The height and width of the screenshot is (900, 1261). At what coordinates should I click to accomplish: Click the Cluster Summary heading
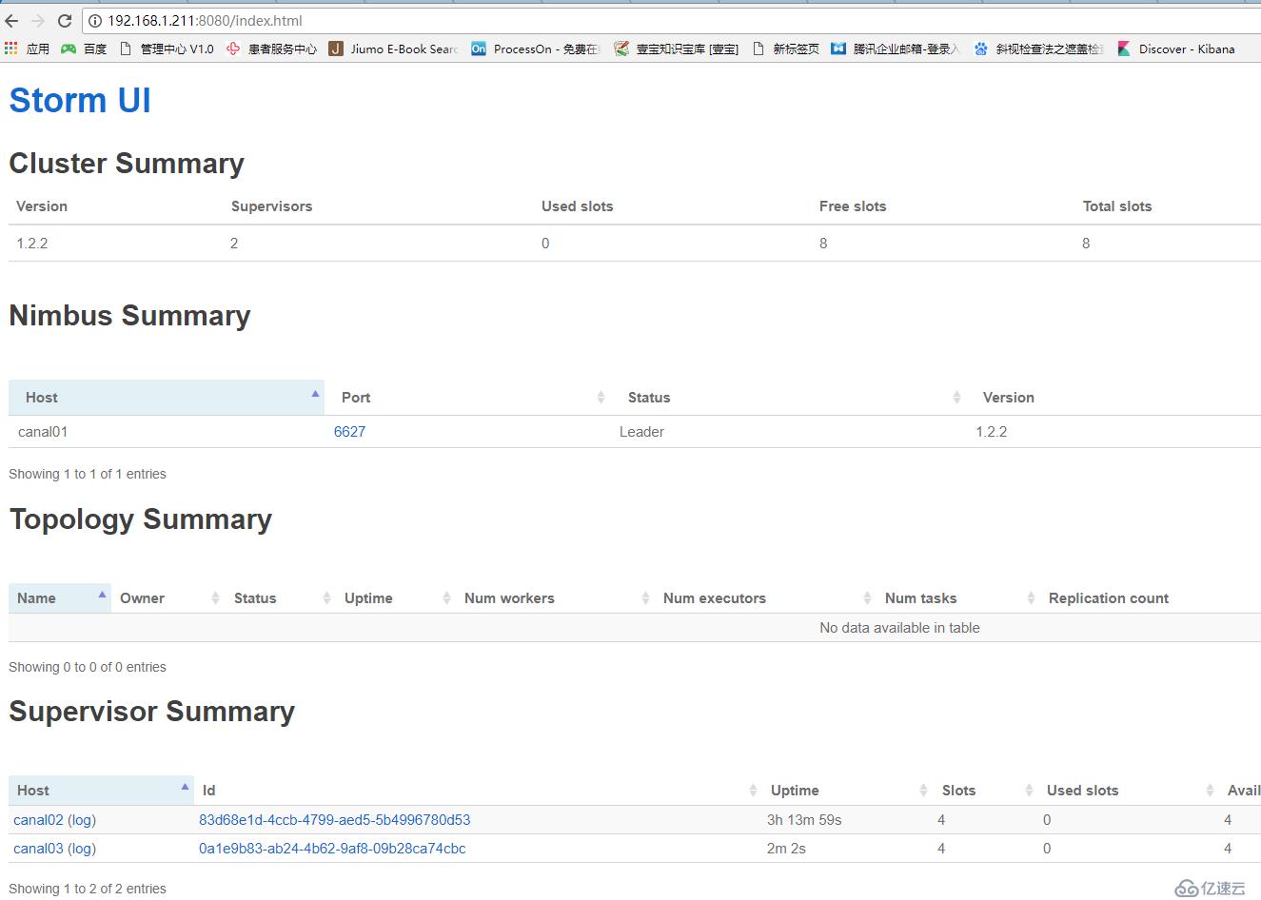pos(127,163)
